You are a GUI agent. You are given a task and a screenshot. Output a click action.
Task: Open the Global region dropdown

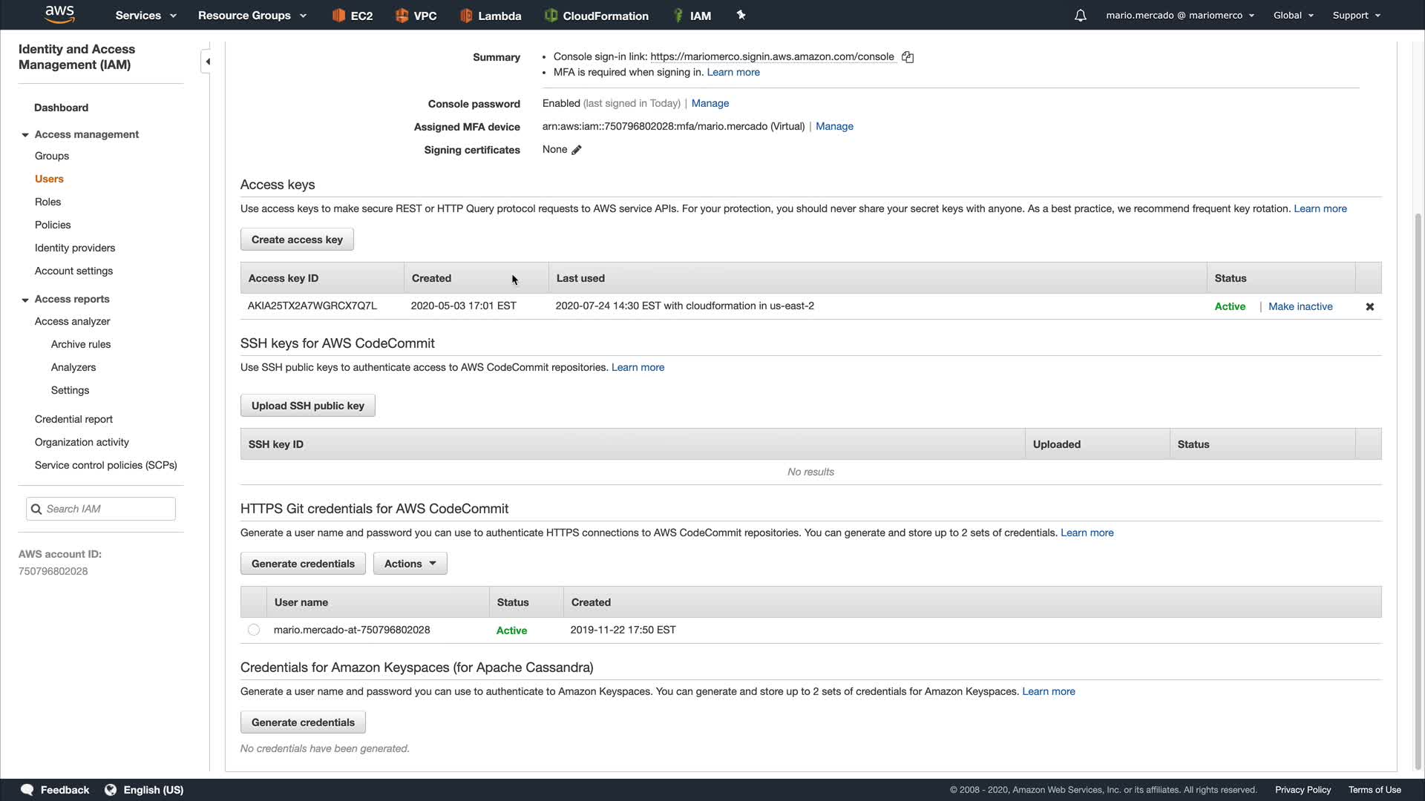point(1293,16)
